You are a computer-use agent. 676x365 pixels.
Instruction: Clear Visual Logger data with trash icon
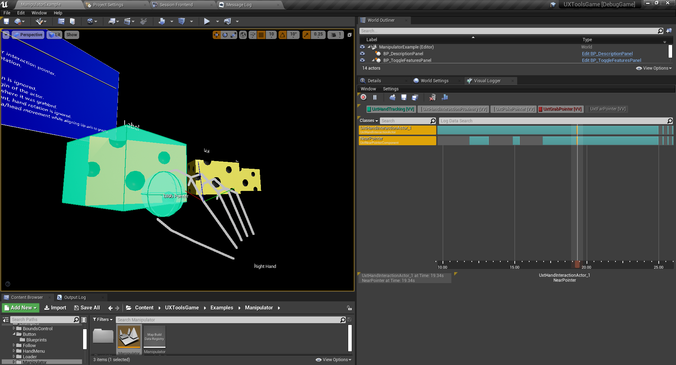click(x=432, y=97)
